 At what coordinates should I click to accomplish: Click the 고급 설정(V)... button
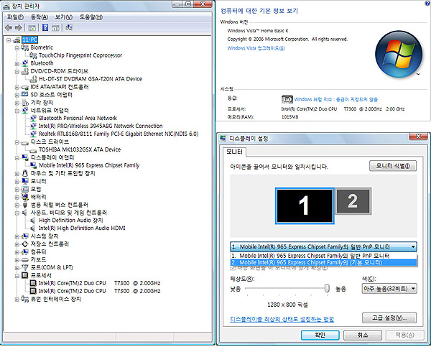tap(389, 318)
